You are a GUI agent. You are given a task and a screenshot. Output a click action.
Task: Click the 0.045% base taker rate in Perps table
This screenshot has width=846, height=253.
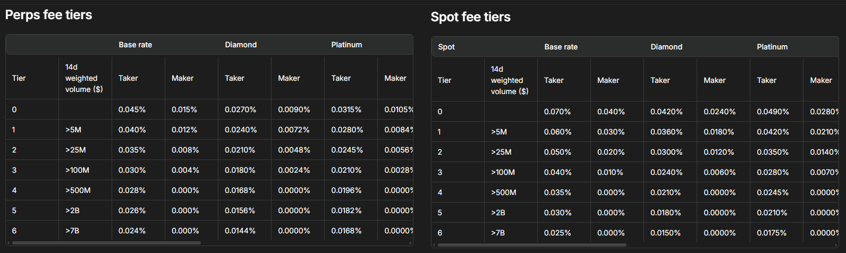(x=132, y=109)
